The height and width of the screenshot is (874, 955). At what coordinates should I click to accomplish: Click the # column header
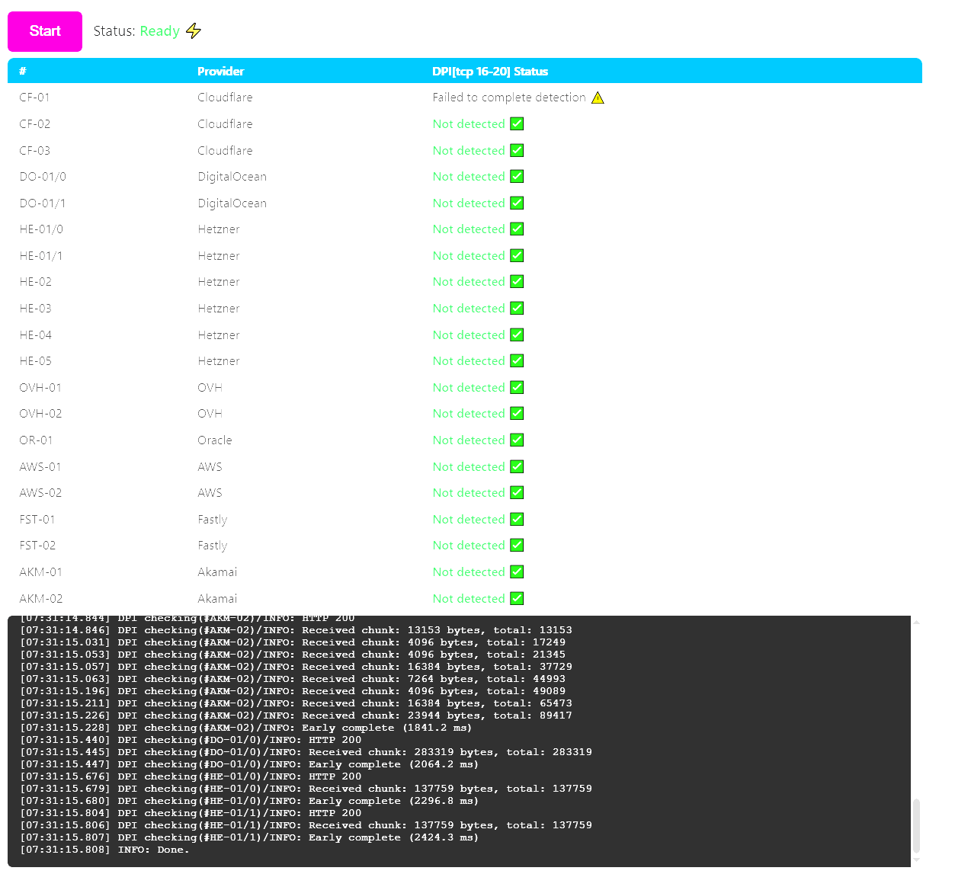coord(23,72)
